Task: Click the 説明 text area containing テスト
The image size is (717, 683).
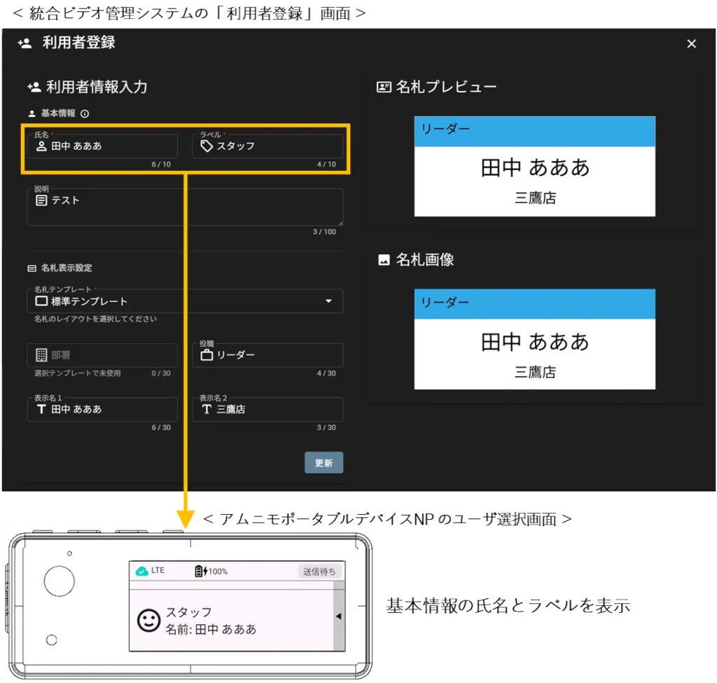Action: pyautogui.click(x=185, y=207)
